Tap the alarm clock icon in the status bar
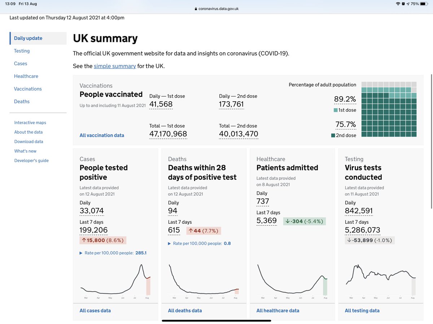The image size is (433, 324). (404, 4)
